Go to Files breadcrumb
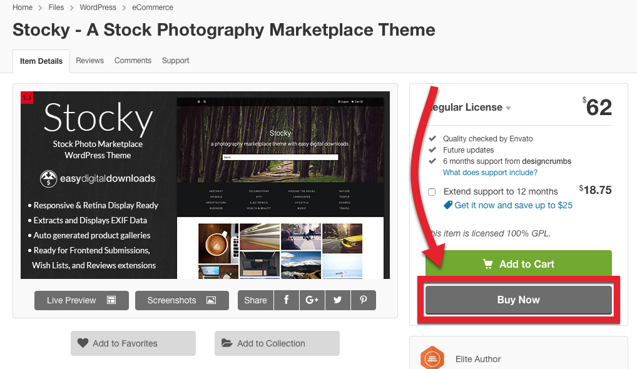The image size is (637, 369). 56,8
